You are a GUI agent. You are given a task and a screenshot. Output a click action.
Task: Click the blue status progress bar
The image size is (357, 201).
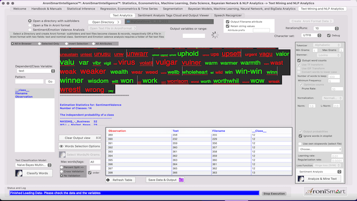pyautogui.click(x=134, y=193)
